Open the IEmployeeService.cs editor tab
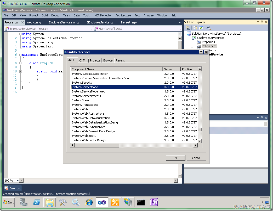Viewport: 273px width, 211px height. point(100,22)
